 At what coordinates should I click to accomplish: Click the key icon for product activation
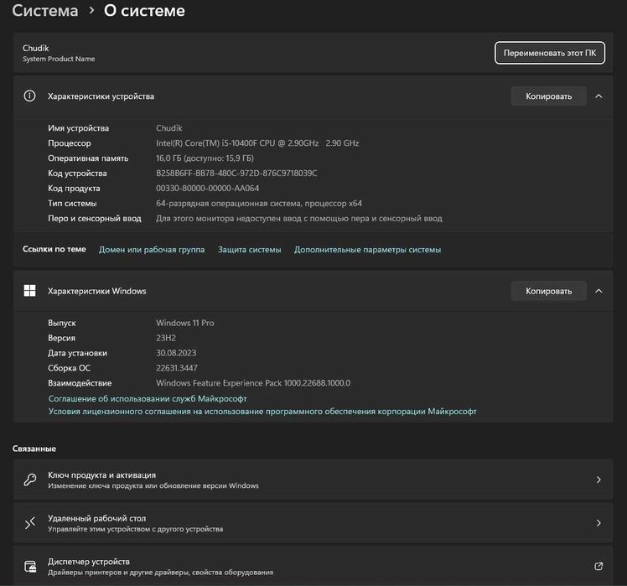(x=30, y=480)
